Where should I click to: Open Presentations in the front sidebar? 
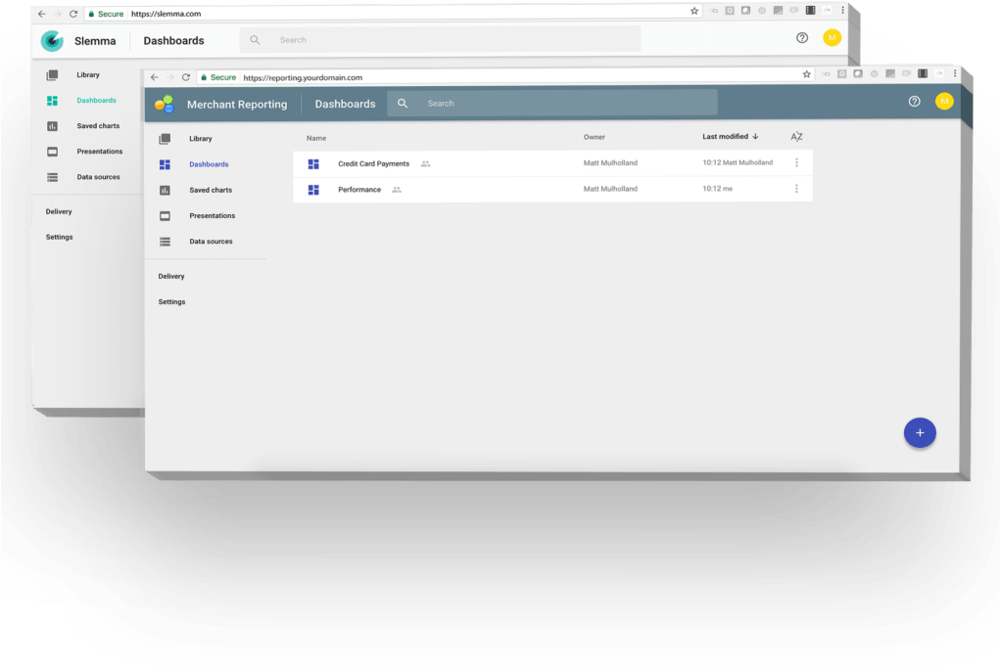[x=212, y=215]
